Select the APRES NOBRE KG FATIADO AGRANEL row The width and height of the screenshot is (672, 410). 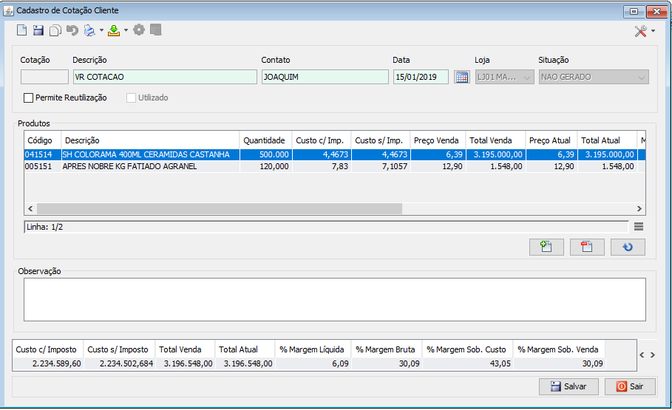[148, 166]
